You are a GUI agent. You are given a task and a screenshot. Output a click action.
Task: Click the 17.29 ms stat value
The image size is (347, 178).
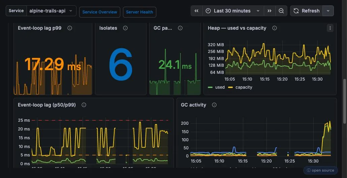pos(53,64)
